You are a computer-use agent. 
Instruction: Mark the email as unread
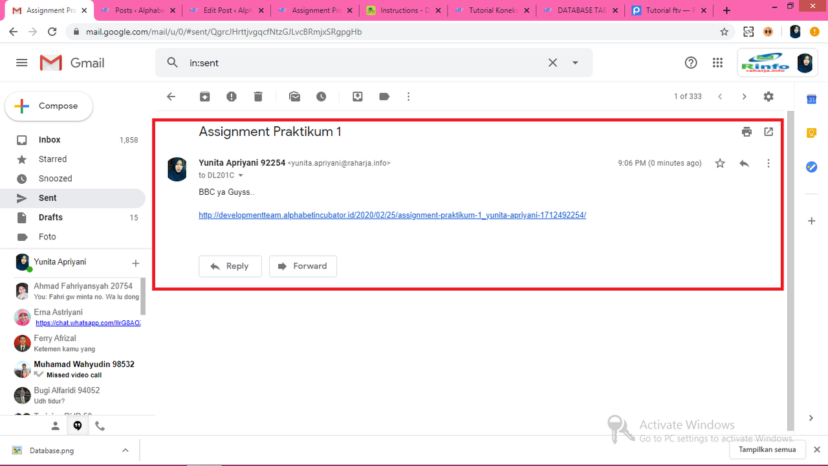pos(295,96)
